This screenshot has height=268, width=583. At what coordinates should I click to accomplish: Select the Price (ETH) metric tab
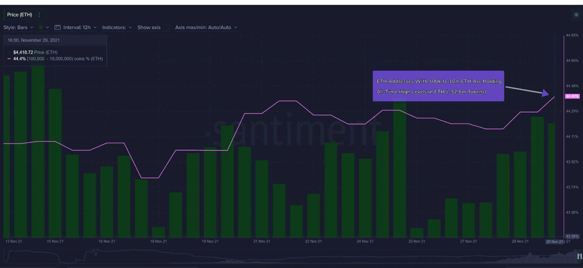click(x=20, y=15)
